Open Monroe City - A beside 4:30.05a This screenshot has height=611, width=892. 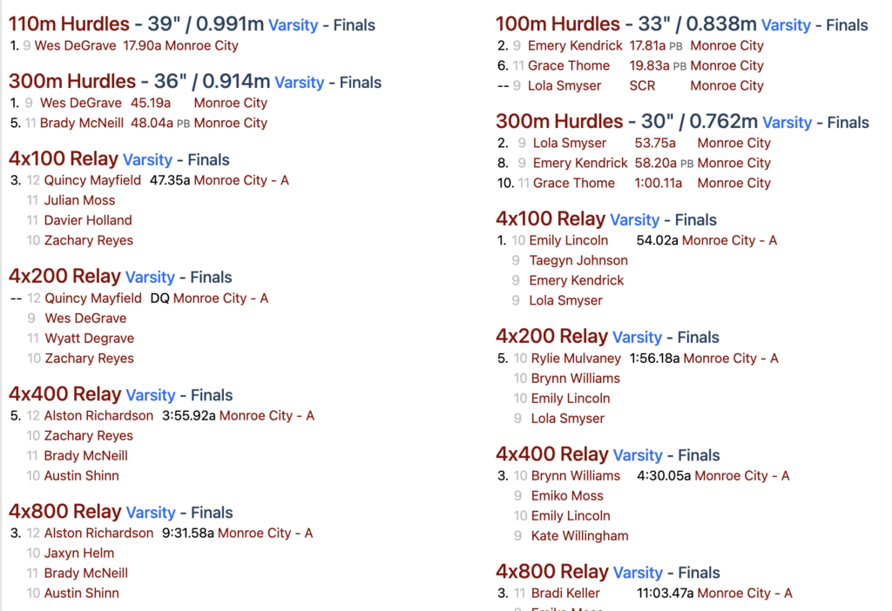742,475
